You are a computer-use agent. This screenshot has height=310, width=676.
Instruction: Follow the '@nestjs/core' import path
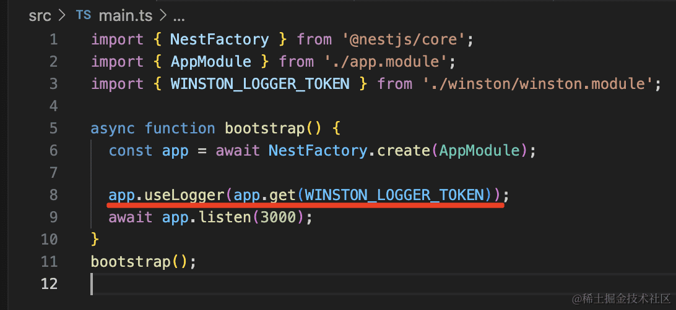pyautogui.click(x=403, y=40)
